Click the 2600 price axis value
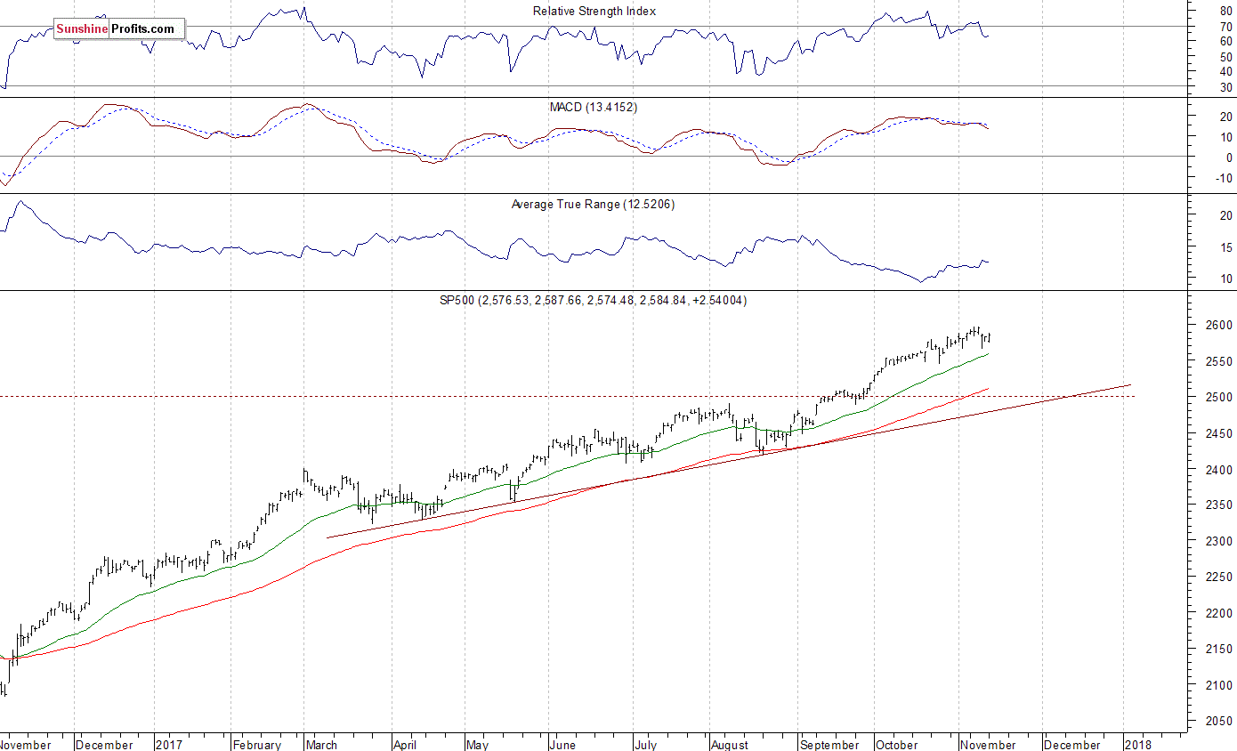The image size is (1237, 751). tap(1219, 325)
